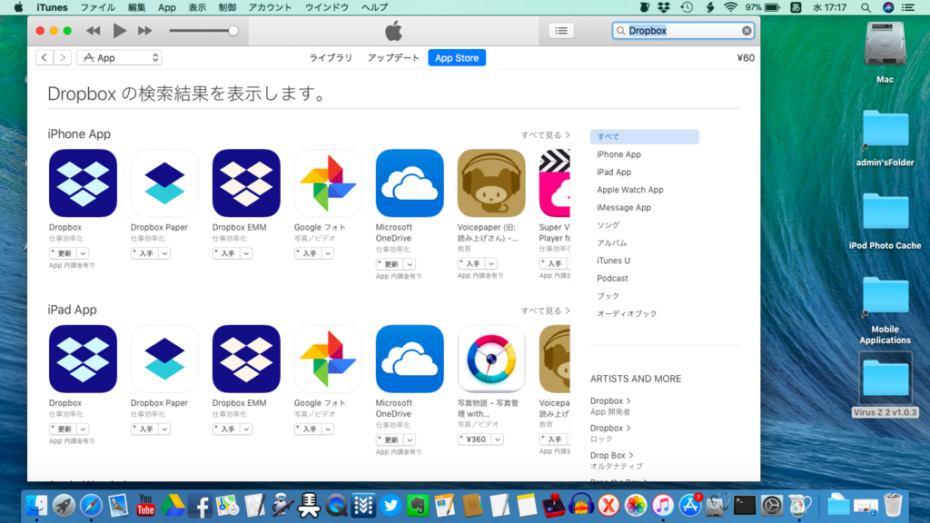This screenshot has width=930, height=523.
Task: Expand dropdown arrow beside iPhone OneDrive 更新
Action: [410, 264]
